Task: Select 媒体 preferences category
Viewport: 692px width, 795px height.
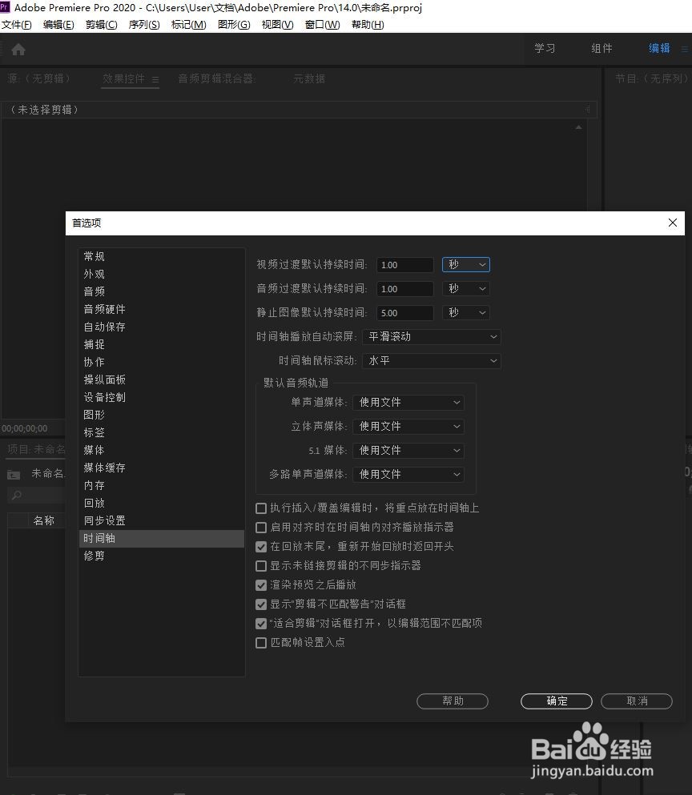Action: tap(161, 450)
